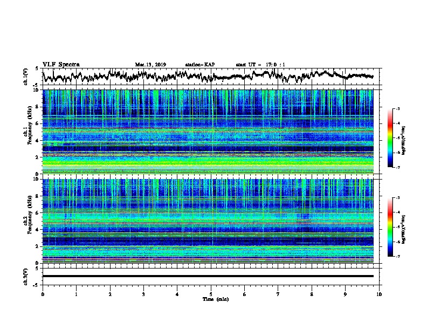
Task: Click time axis tick label "9"
Action: click(x=345, y=294)
